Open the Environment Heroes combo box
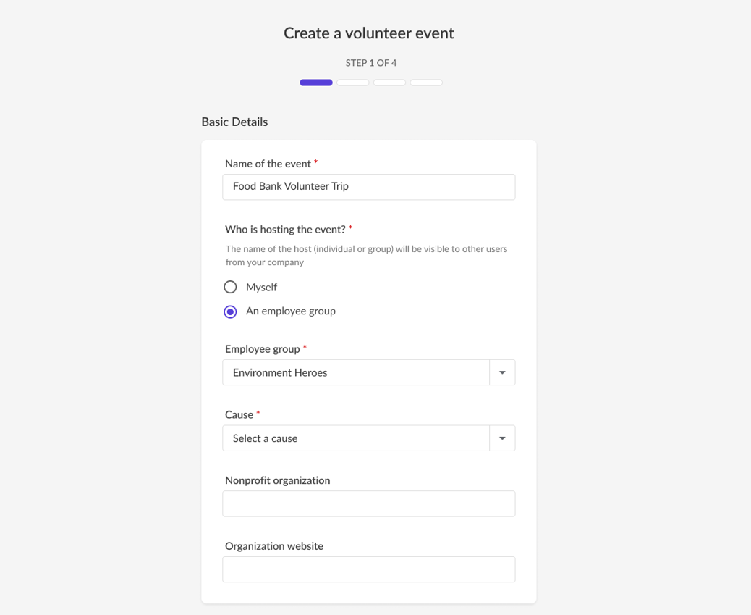 (x=356, y=373)
